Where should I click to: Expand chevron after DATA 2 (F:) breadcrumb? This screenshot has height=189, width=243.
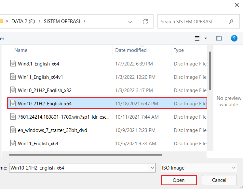pos(39,21)
